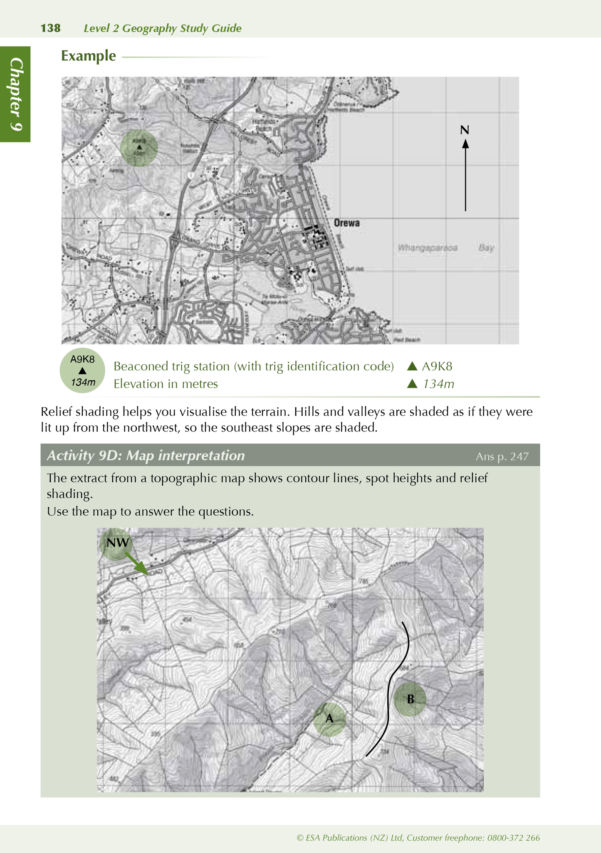Click the 'Orewa' town label on the map
The width and height of the screenshot is (601, 853).
pos(347,223)
